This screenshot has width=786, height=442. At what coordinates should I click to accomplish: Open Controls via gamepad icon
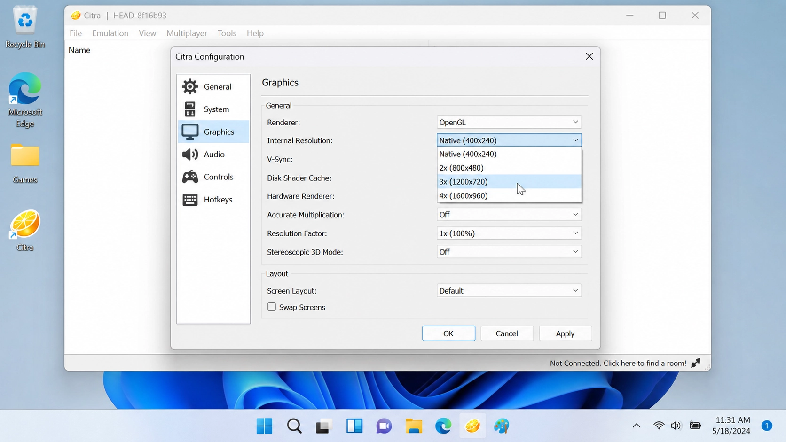pos(190,177)
